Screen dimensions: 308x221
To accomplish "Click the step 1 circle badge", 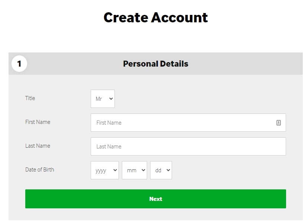I will 19,64.
